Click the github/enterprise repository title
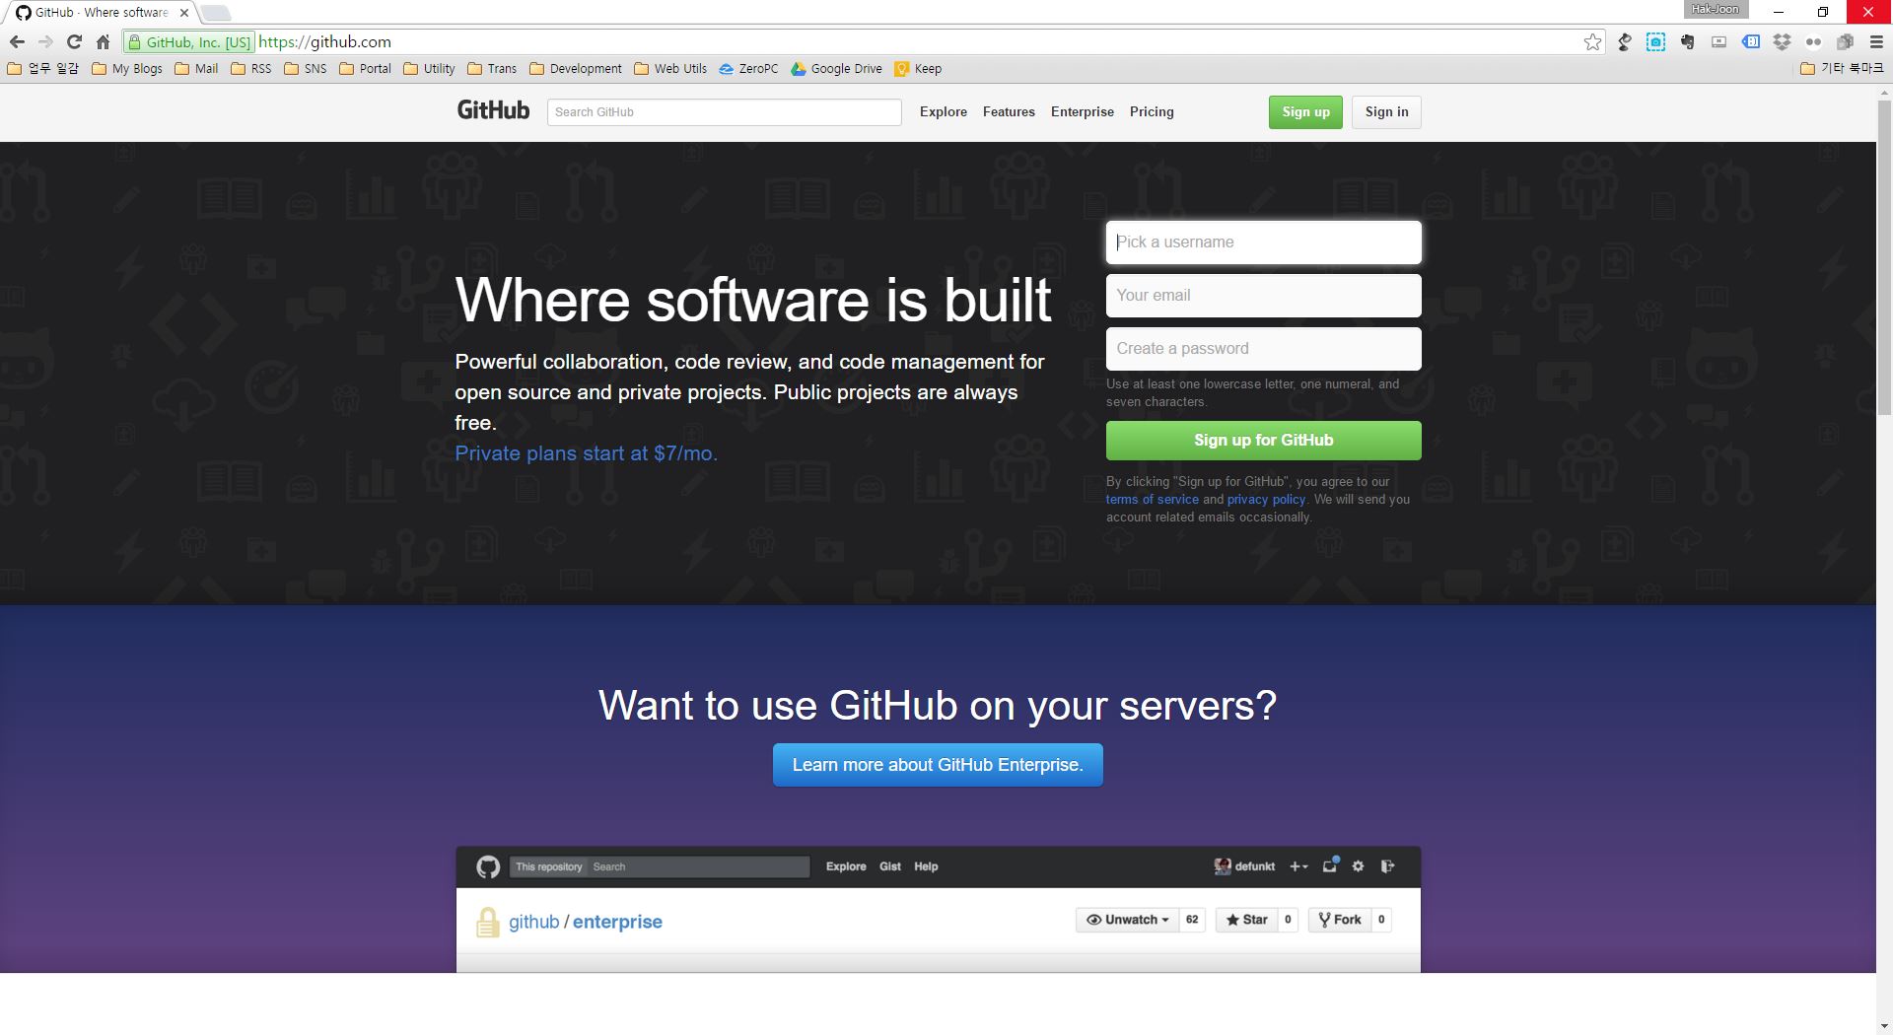The image size is (1893, 1035). coord(586,922)
